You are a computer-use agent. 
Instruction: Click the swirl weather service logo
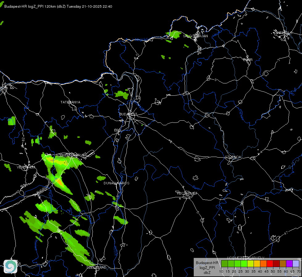tap(10, 267)
